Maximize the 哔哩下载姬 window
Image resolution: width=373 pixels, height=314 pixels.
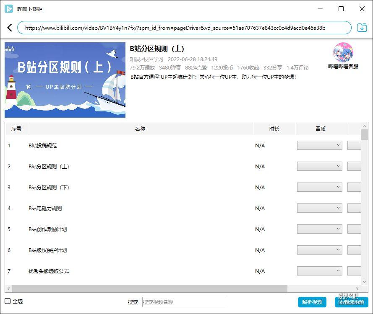coord(341,9)
